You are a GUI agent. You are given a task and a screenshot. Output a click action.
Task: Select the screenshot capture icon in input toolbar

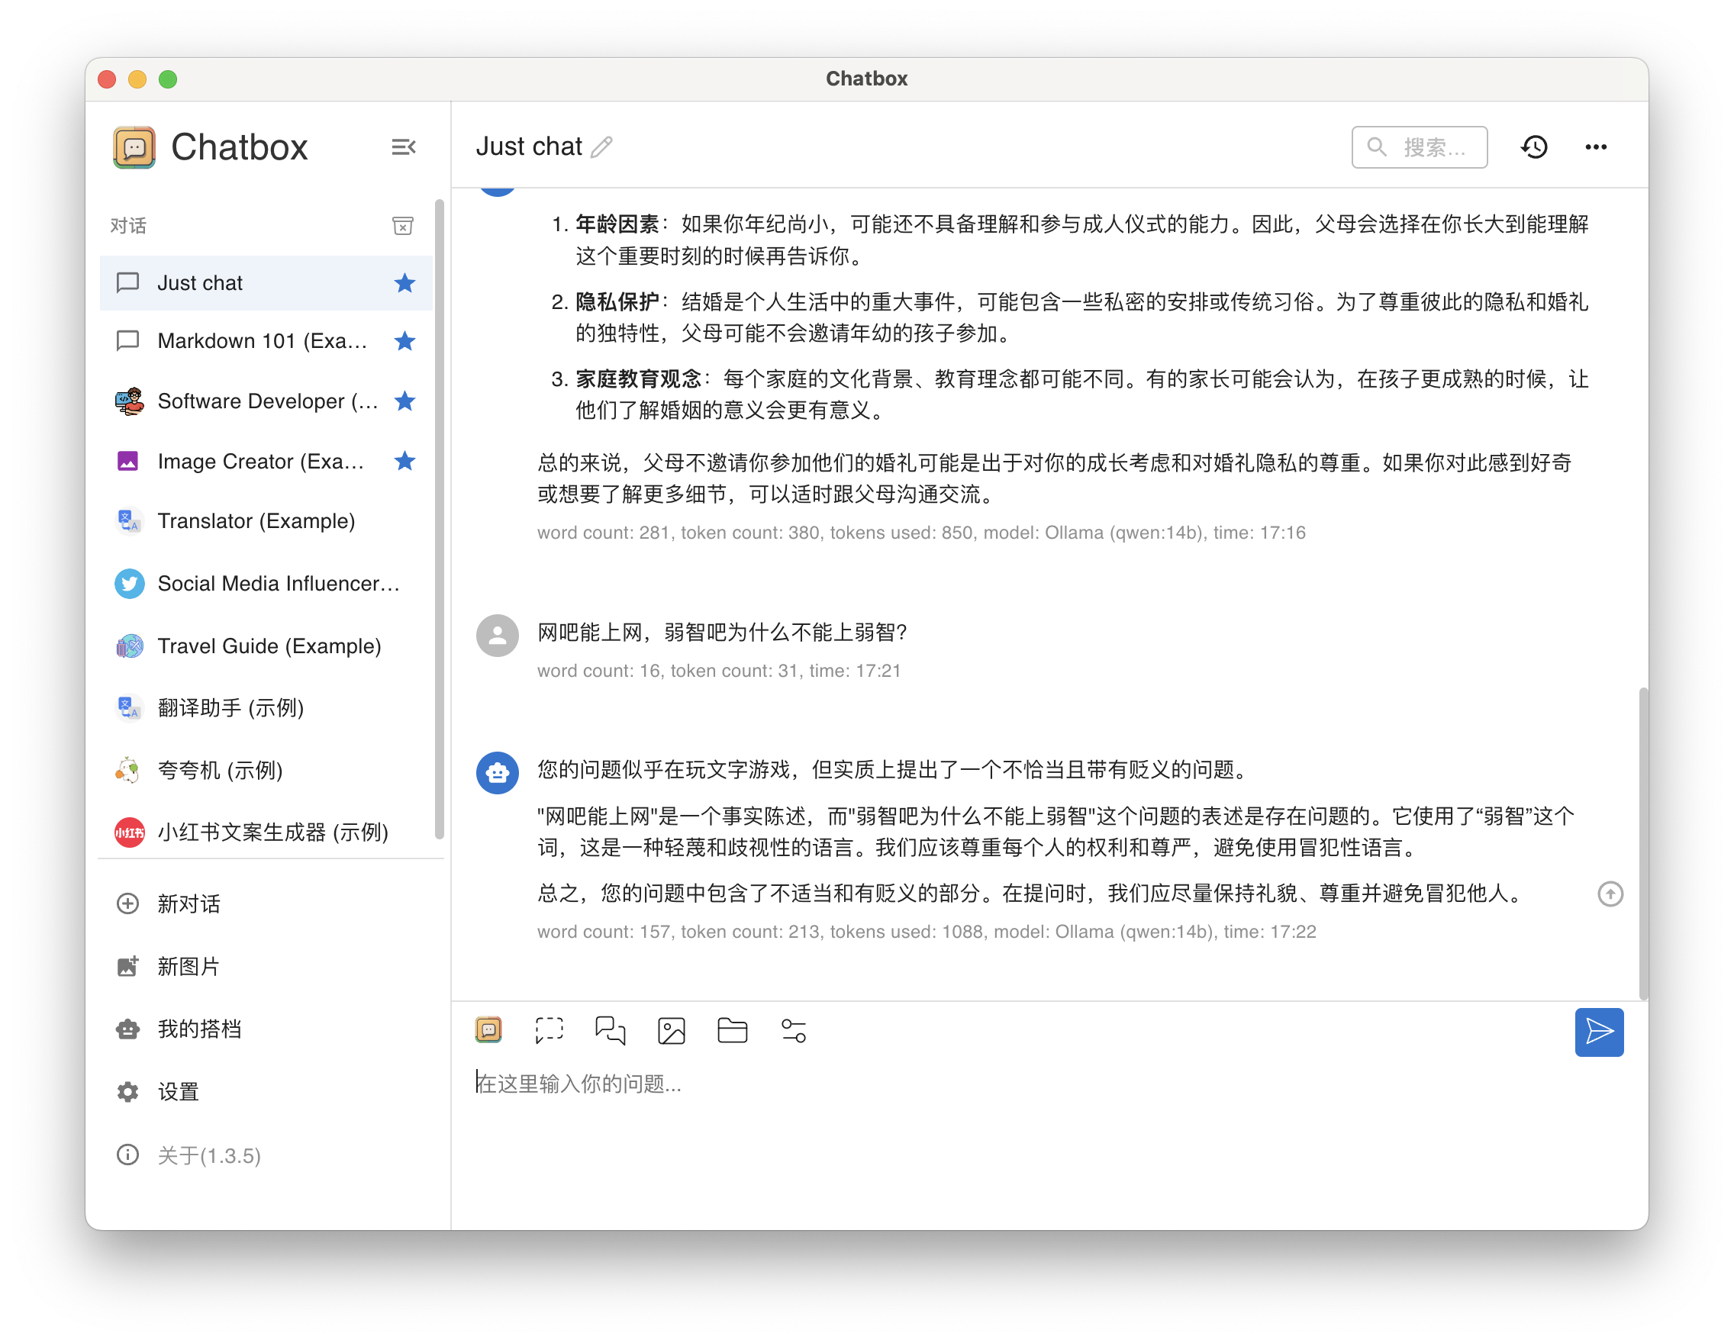(550, 1030)
